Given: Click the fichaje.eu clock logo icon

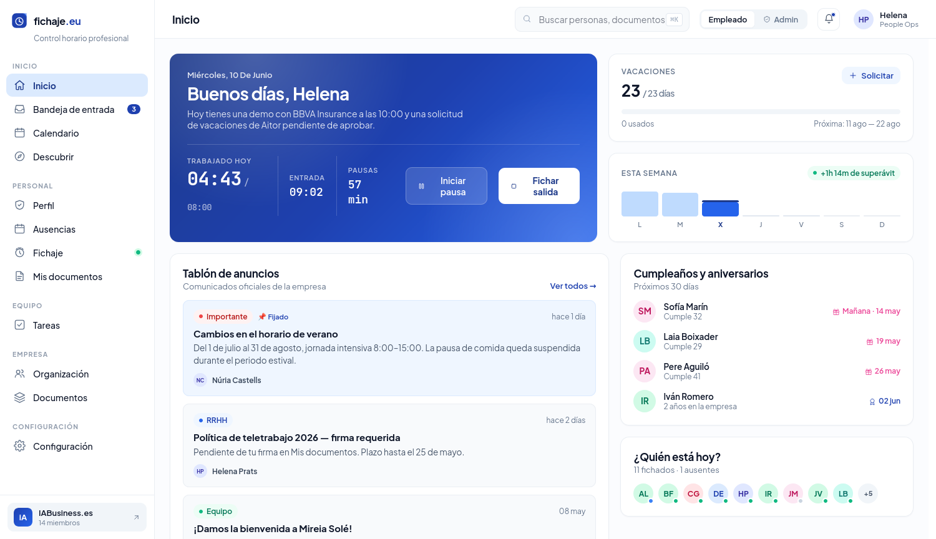Looking at the screenshot, I should [x=19, y=21].
